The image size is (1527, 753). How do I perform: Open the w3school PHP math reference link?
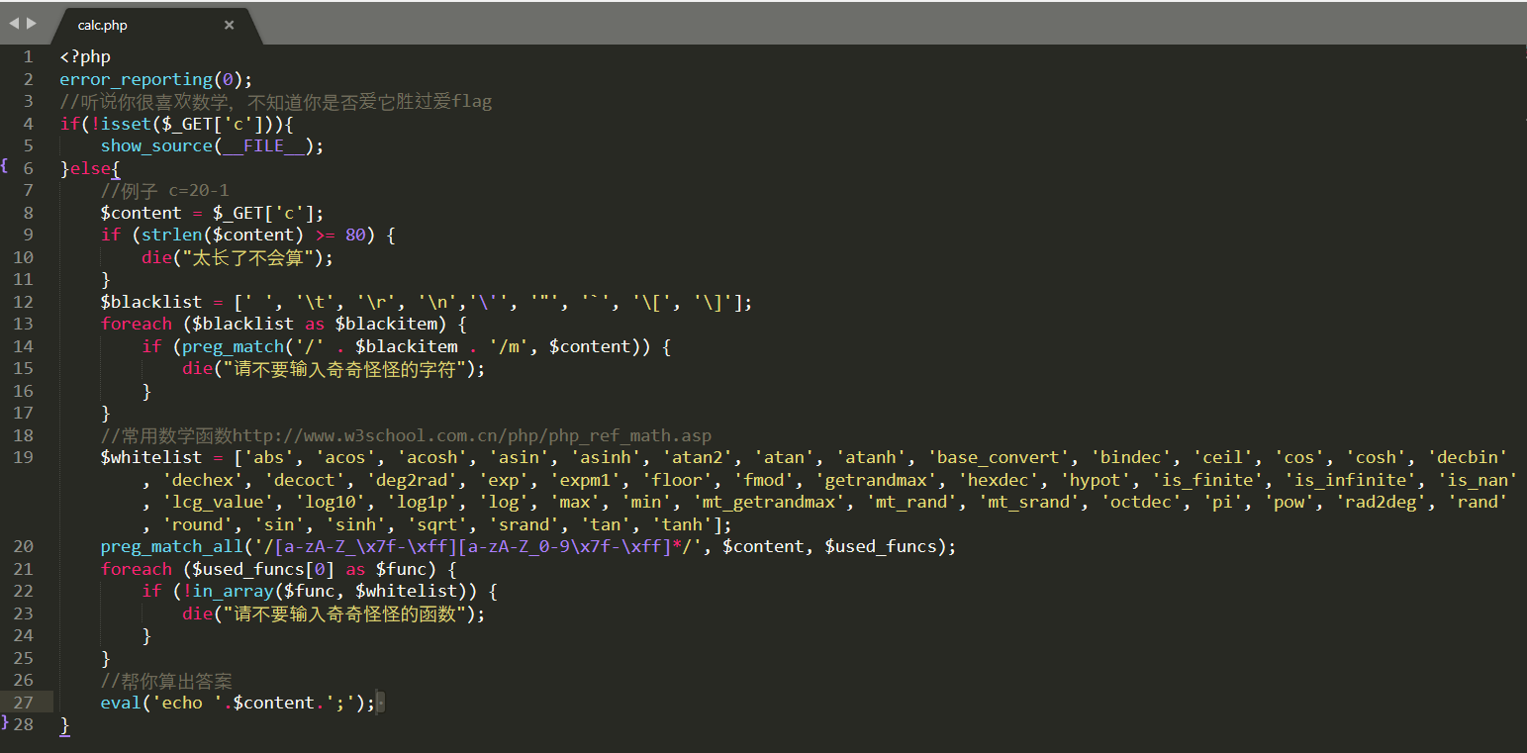(475, 434)
